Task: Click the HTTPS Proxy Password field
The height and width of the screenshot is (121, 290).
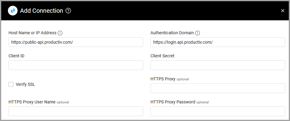Action: click(x=218, y=111)
